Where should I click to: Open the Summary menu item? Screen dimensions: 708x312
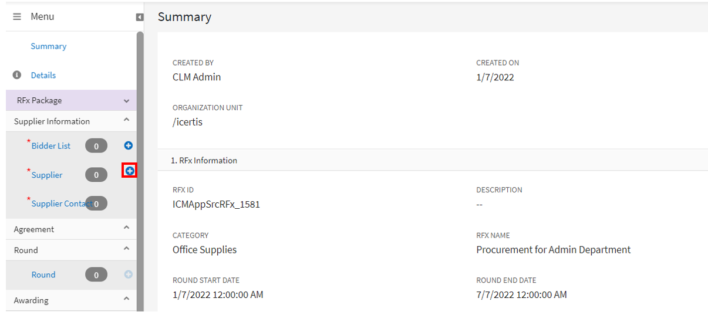[48, 46]
